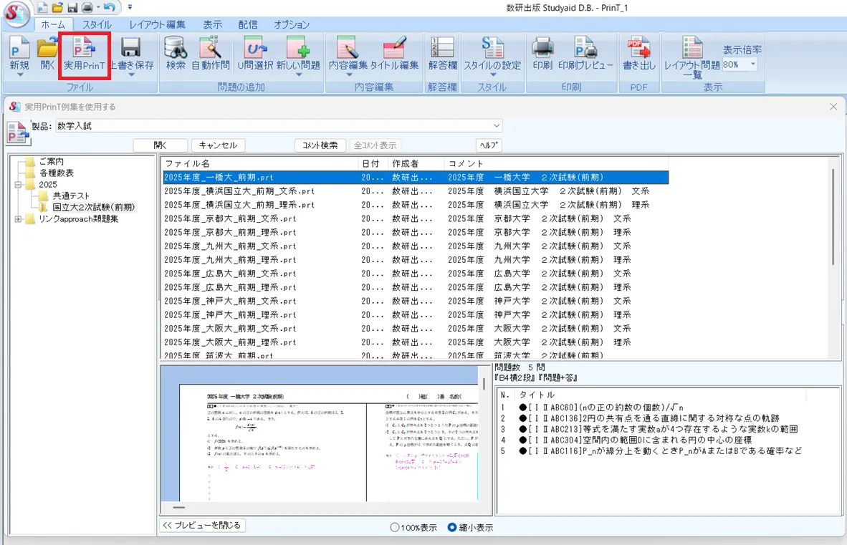Expand the リンクapproach類題集 tree node

pyautogui.click(x=18, y=219)
